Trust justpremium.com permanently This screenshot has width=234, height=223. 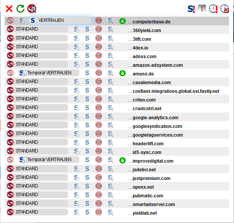click(x=87, y=177)
